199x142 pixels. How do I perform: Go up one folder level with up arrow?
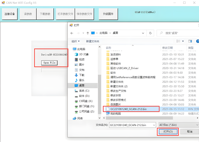pyautogui.click(x=88, y=33)
